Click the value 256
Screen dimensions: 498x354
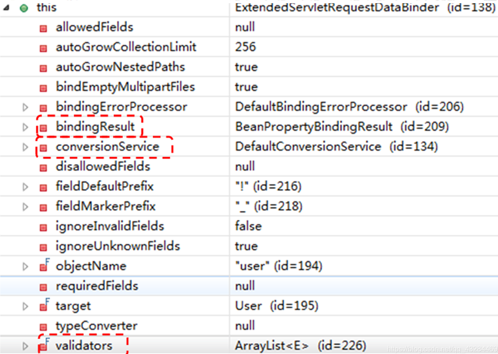[246, 47]
